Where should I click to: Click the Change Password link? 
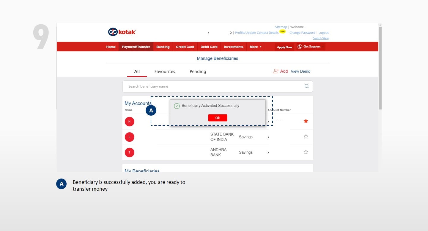click(x=302, y=33)
